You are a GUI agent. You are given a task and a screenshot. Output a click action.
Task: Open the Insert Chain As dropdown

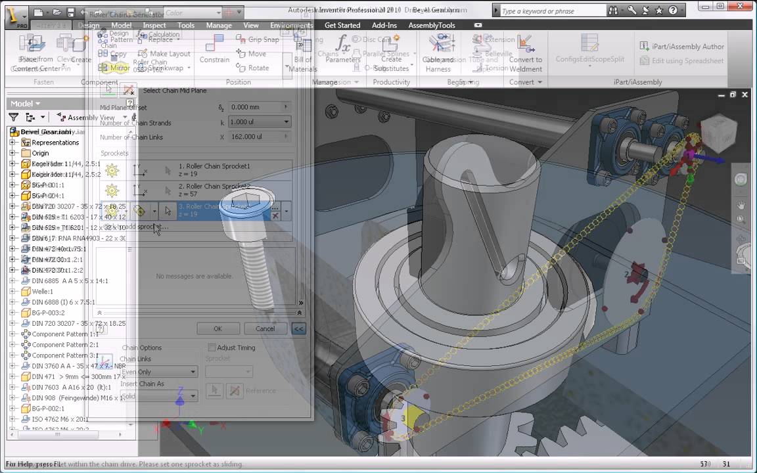pos(193,396)
